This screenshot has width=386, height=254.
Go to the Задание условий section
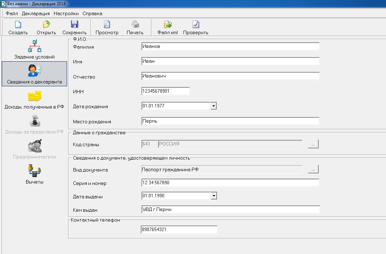[35, 49]
